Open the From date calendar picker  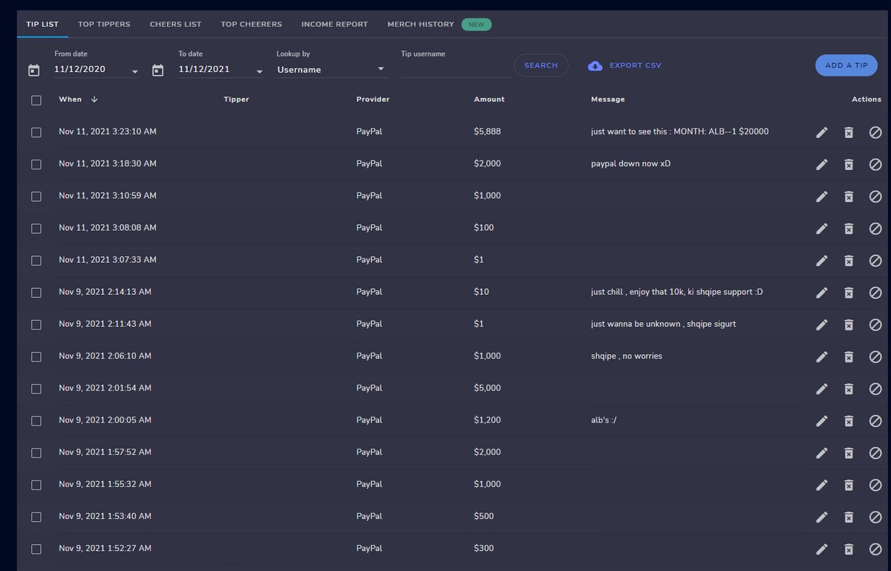[33, 70]
